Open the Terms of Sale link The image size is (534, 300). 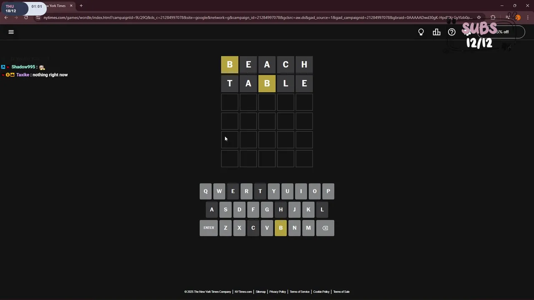341,292
